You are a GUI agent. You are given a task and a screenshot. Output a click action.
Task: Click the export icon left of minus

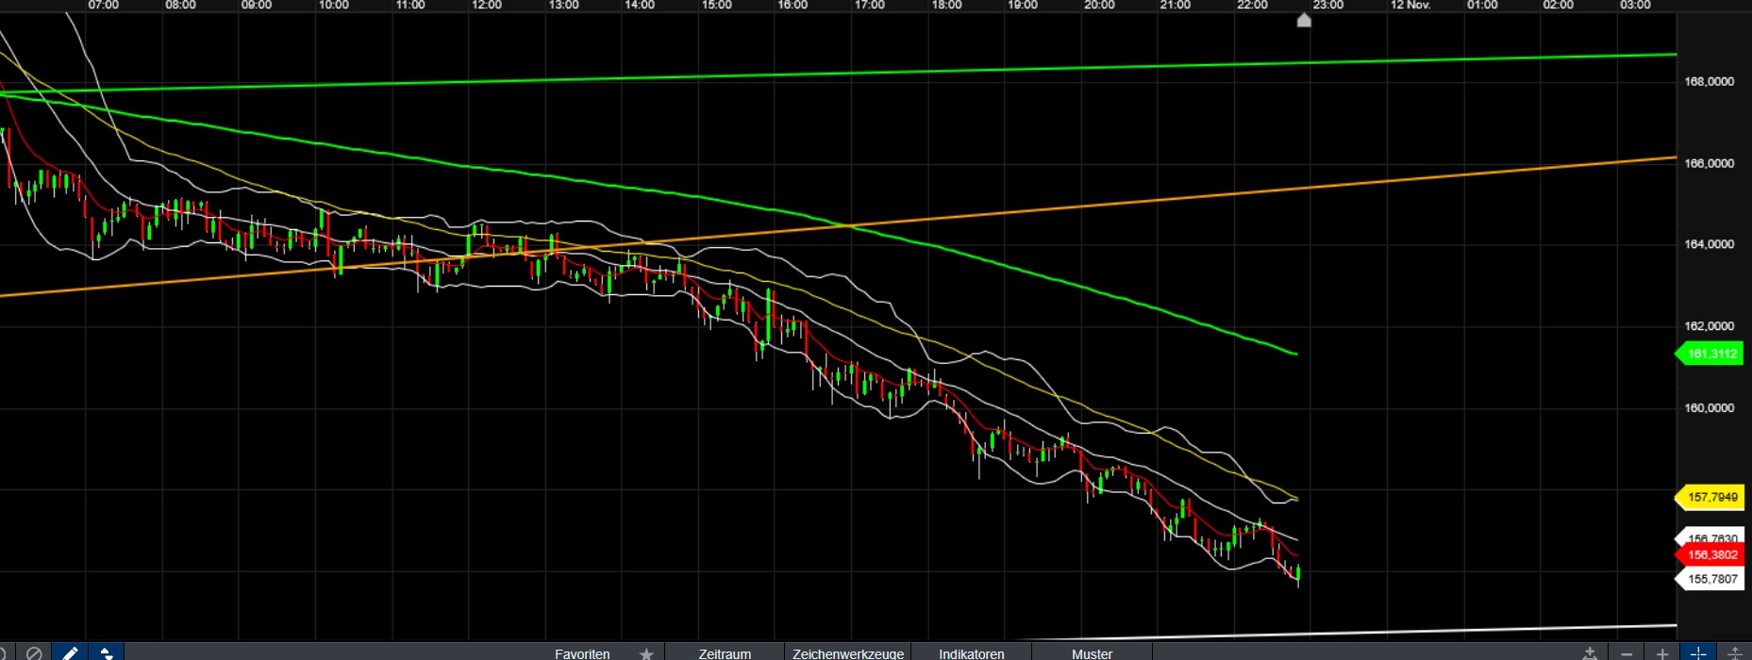point(1590,653)
